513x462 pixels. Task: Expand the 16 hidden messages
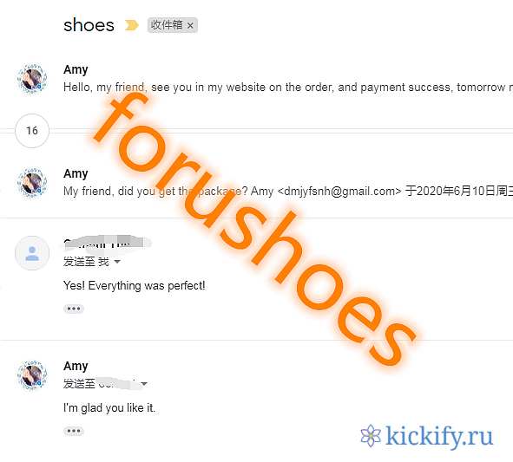(32, 131)
